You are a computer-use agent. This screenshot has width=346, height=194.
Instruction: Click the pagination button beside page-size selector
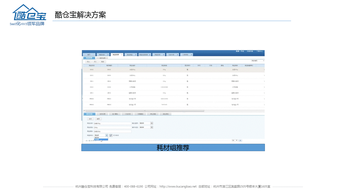(240, 140)
